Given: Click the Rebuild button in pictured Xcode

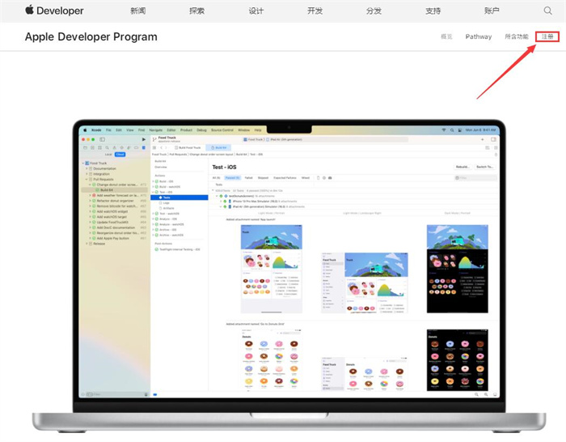Looking at the screenshot, I should pyautogui.click(x=463, y=167).
